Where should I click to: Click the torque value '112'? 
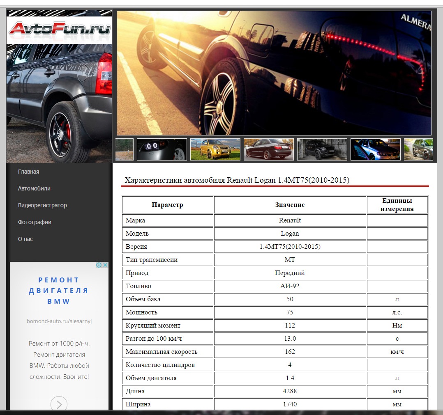[x=290, y=325]
